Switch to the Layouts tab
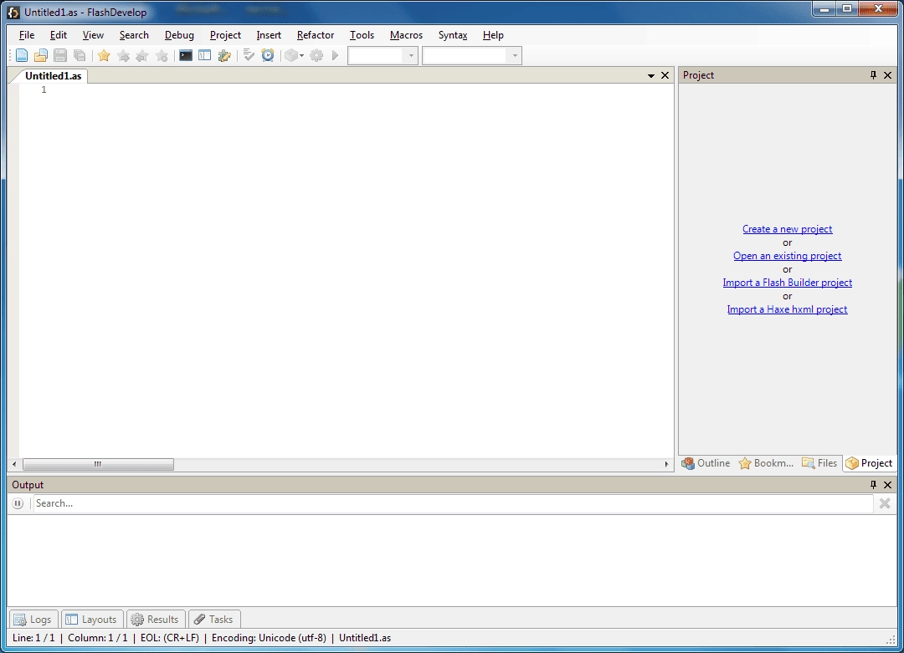 (x=92, y=619)
